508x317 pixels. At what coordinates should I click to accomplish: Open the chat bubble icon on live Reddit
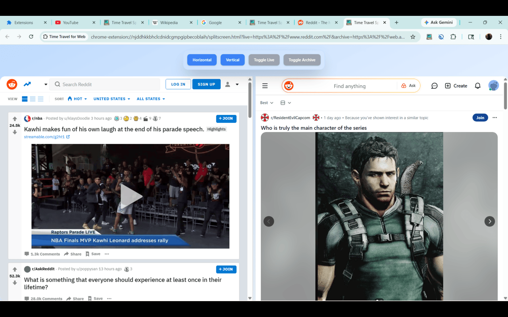435,86
